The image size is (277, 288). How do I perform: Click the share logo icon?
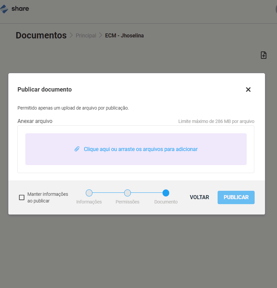click(x=4, y=9)
